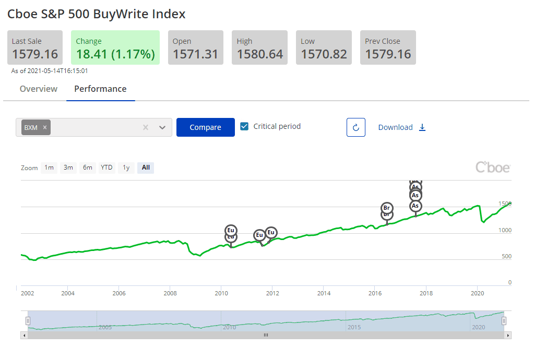Expand the compare ticker selection list
Image resolution: width=534 pixels, height=347 pixels.
coord(162,127)
